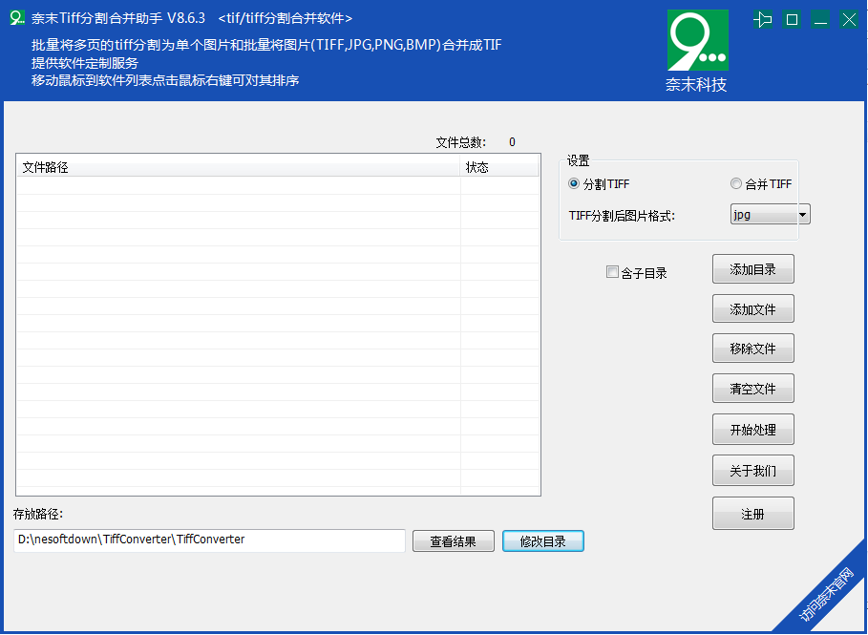Click 清空文件 to clear file list

click(x=752, y=388)
